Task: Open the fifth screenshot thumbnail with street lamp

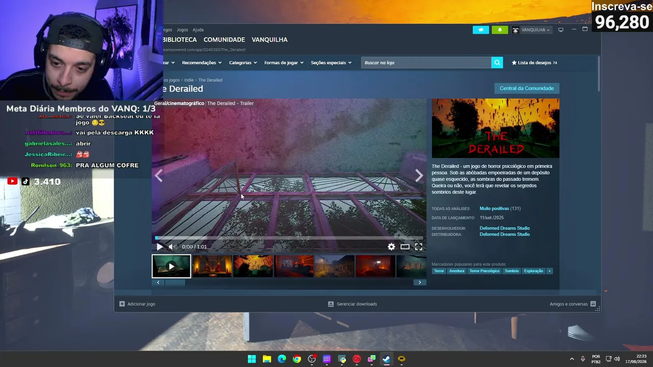Action: point(335,266)
